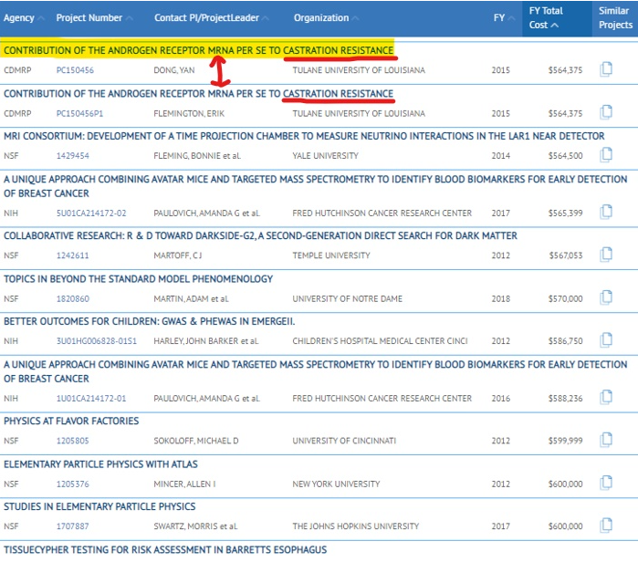Open similar projects for project 1205376
638x562 pixels.
point(606,484)
